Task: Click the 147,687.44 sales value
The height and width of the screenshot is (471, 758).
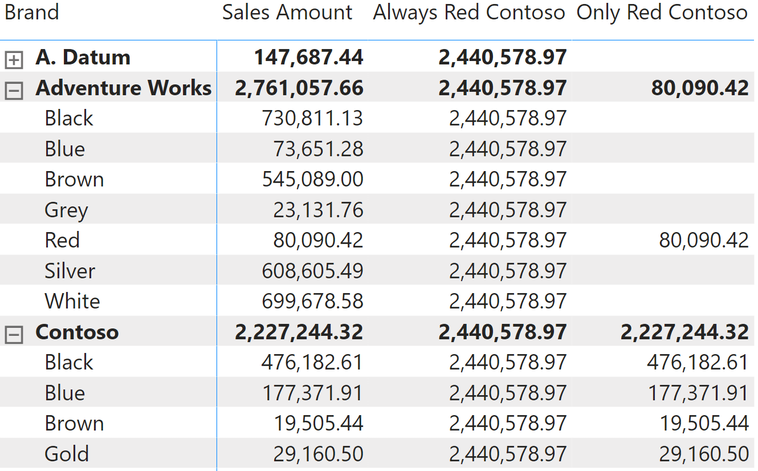Action: pyautogui.click(x=308, y=57)
